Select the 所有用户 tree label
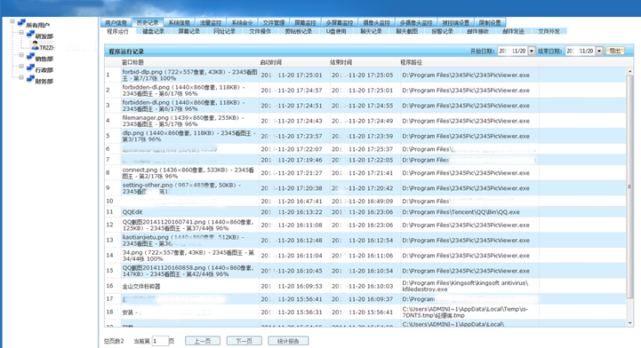 pos(37,25)
